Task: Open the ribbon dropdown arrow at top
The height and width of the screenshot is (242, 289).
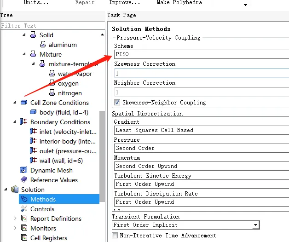Action: [x=245, y=5]
